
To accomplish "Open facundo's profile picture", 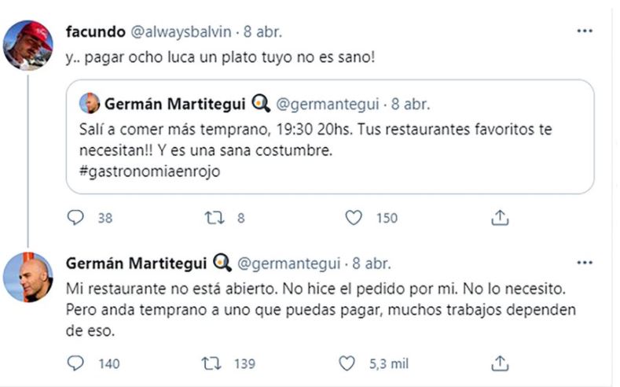I will click(x=28, y=44).
